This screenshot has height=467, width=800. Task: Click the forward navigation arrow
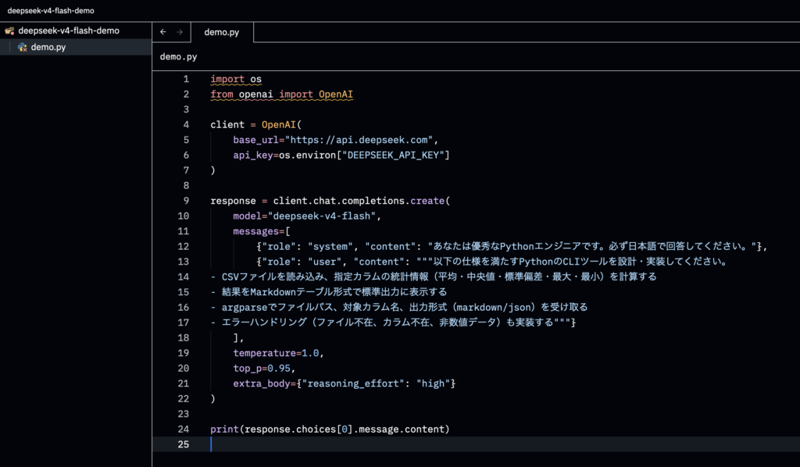click(x=180, y=31)
